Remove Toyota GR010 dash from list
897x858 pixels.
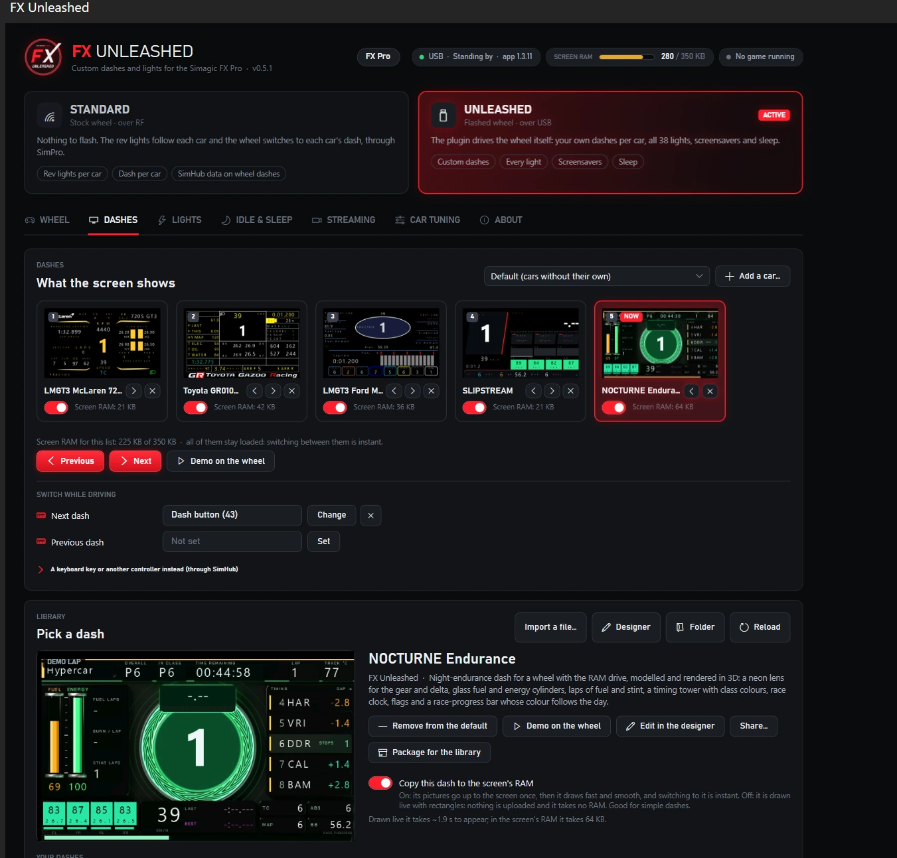(292, 391)
